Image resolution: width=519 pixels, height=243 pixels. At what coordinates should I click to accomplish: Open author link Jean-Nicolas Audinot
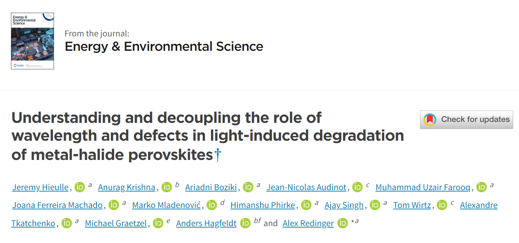pyautogui.click(x=307, y=187)
